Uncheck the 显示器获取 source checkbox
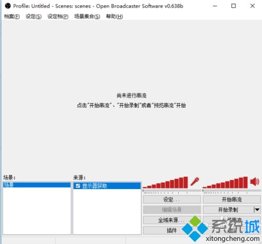 click(x=78, y=186)
